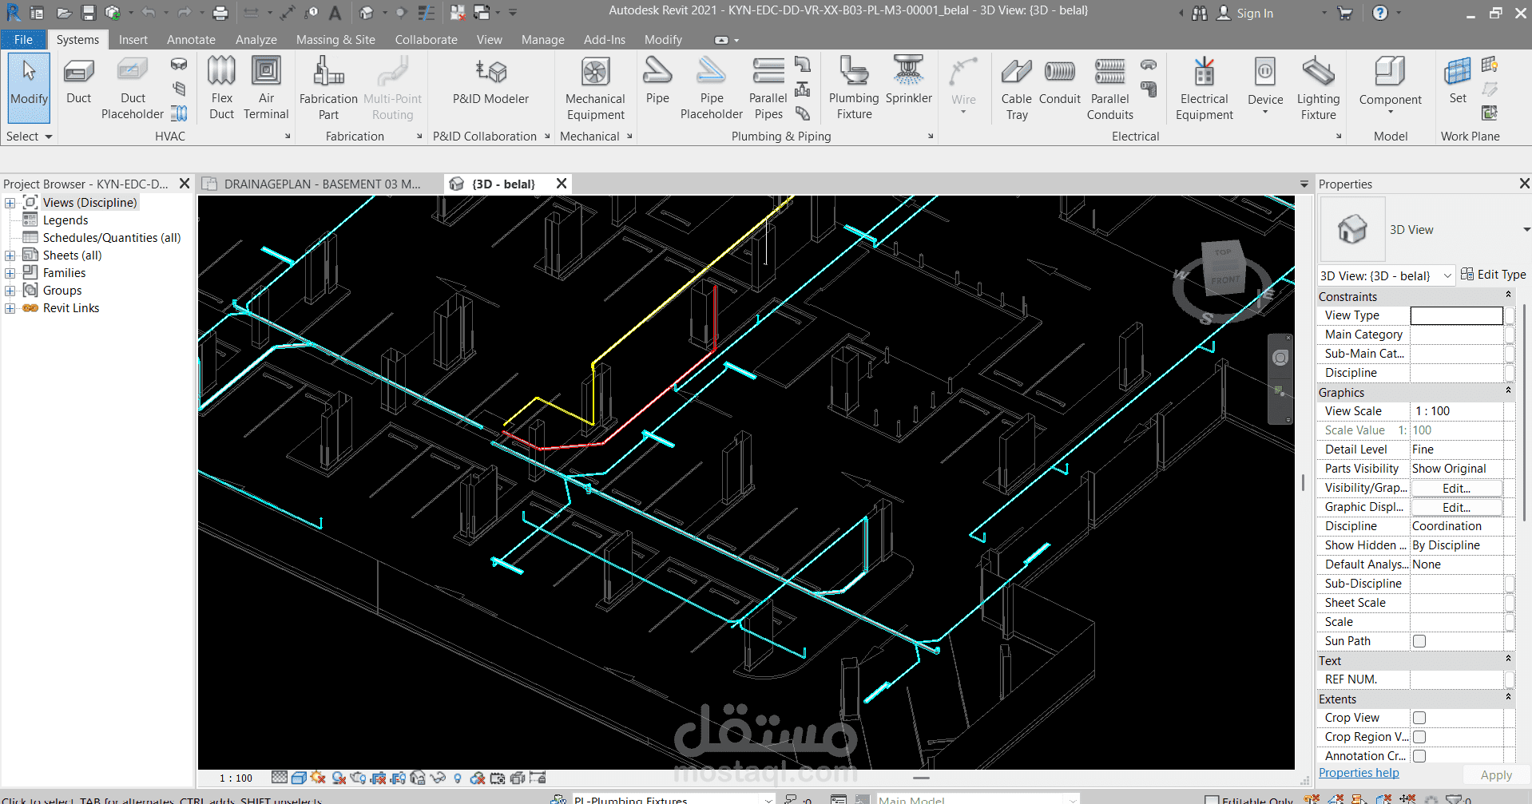
Task: Switch to DRAINAGEPLAN - BASEMENT 03 view tab
Action: pos(321,184)
